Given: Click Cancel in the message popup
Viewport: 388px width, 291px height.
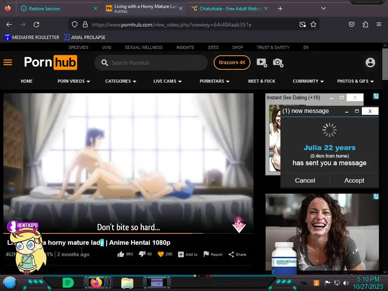Looking at the screenshot, I should (x=305, y=180).
